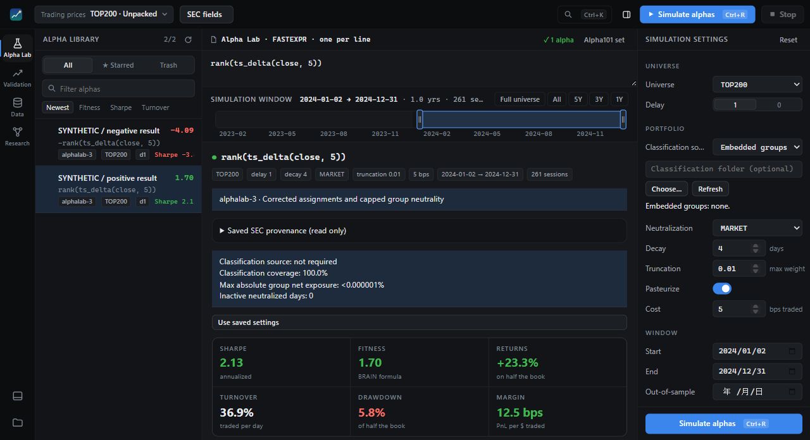Open the Validation sidebar section
The width and height of the screenshot is (810, 440).
click(x=17, y=78)
